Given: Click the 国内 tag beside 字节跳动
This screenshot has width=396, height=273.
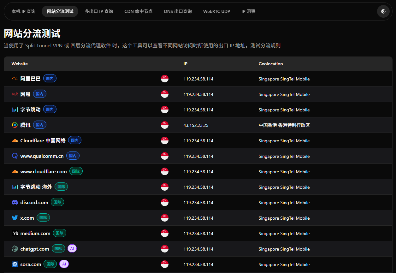Looking at the screenshot, I should click(50, 110).
